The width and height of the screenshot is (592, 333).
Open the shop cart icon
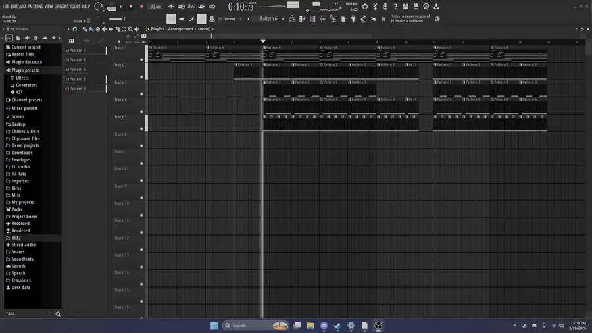383,19
